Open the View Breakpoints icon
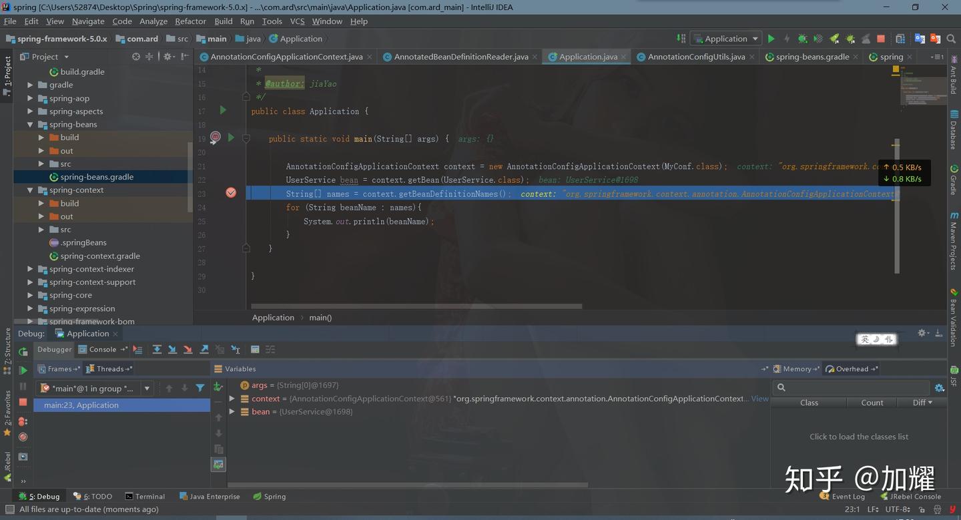This screenshot has width=961, height=520. (23, 421)
